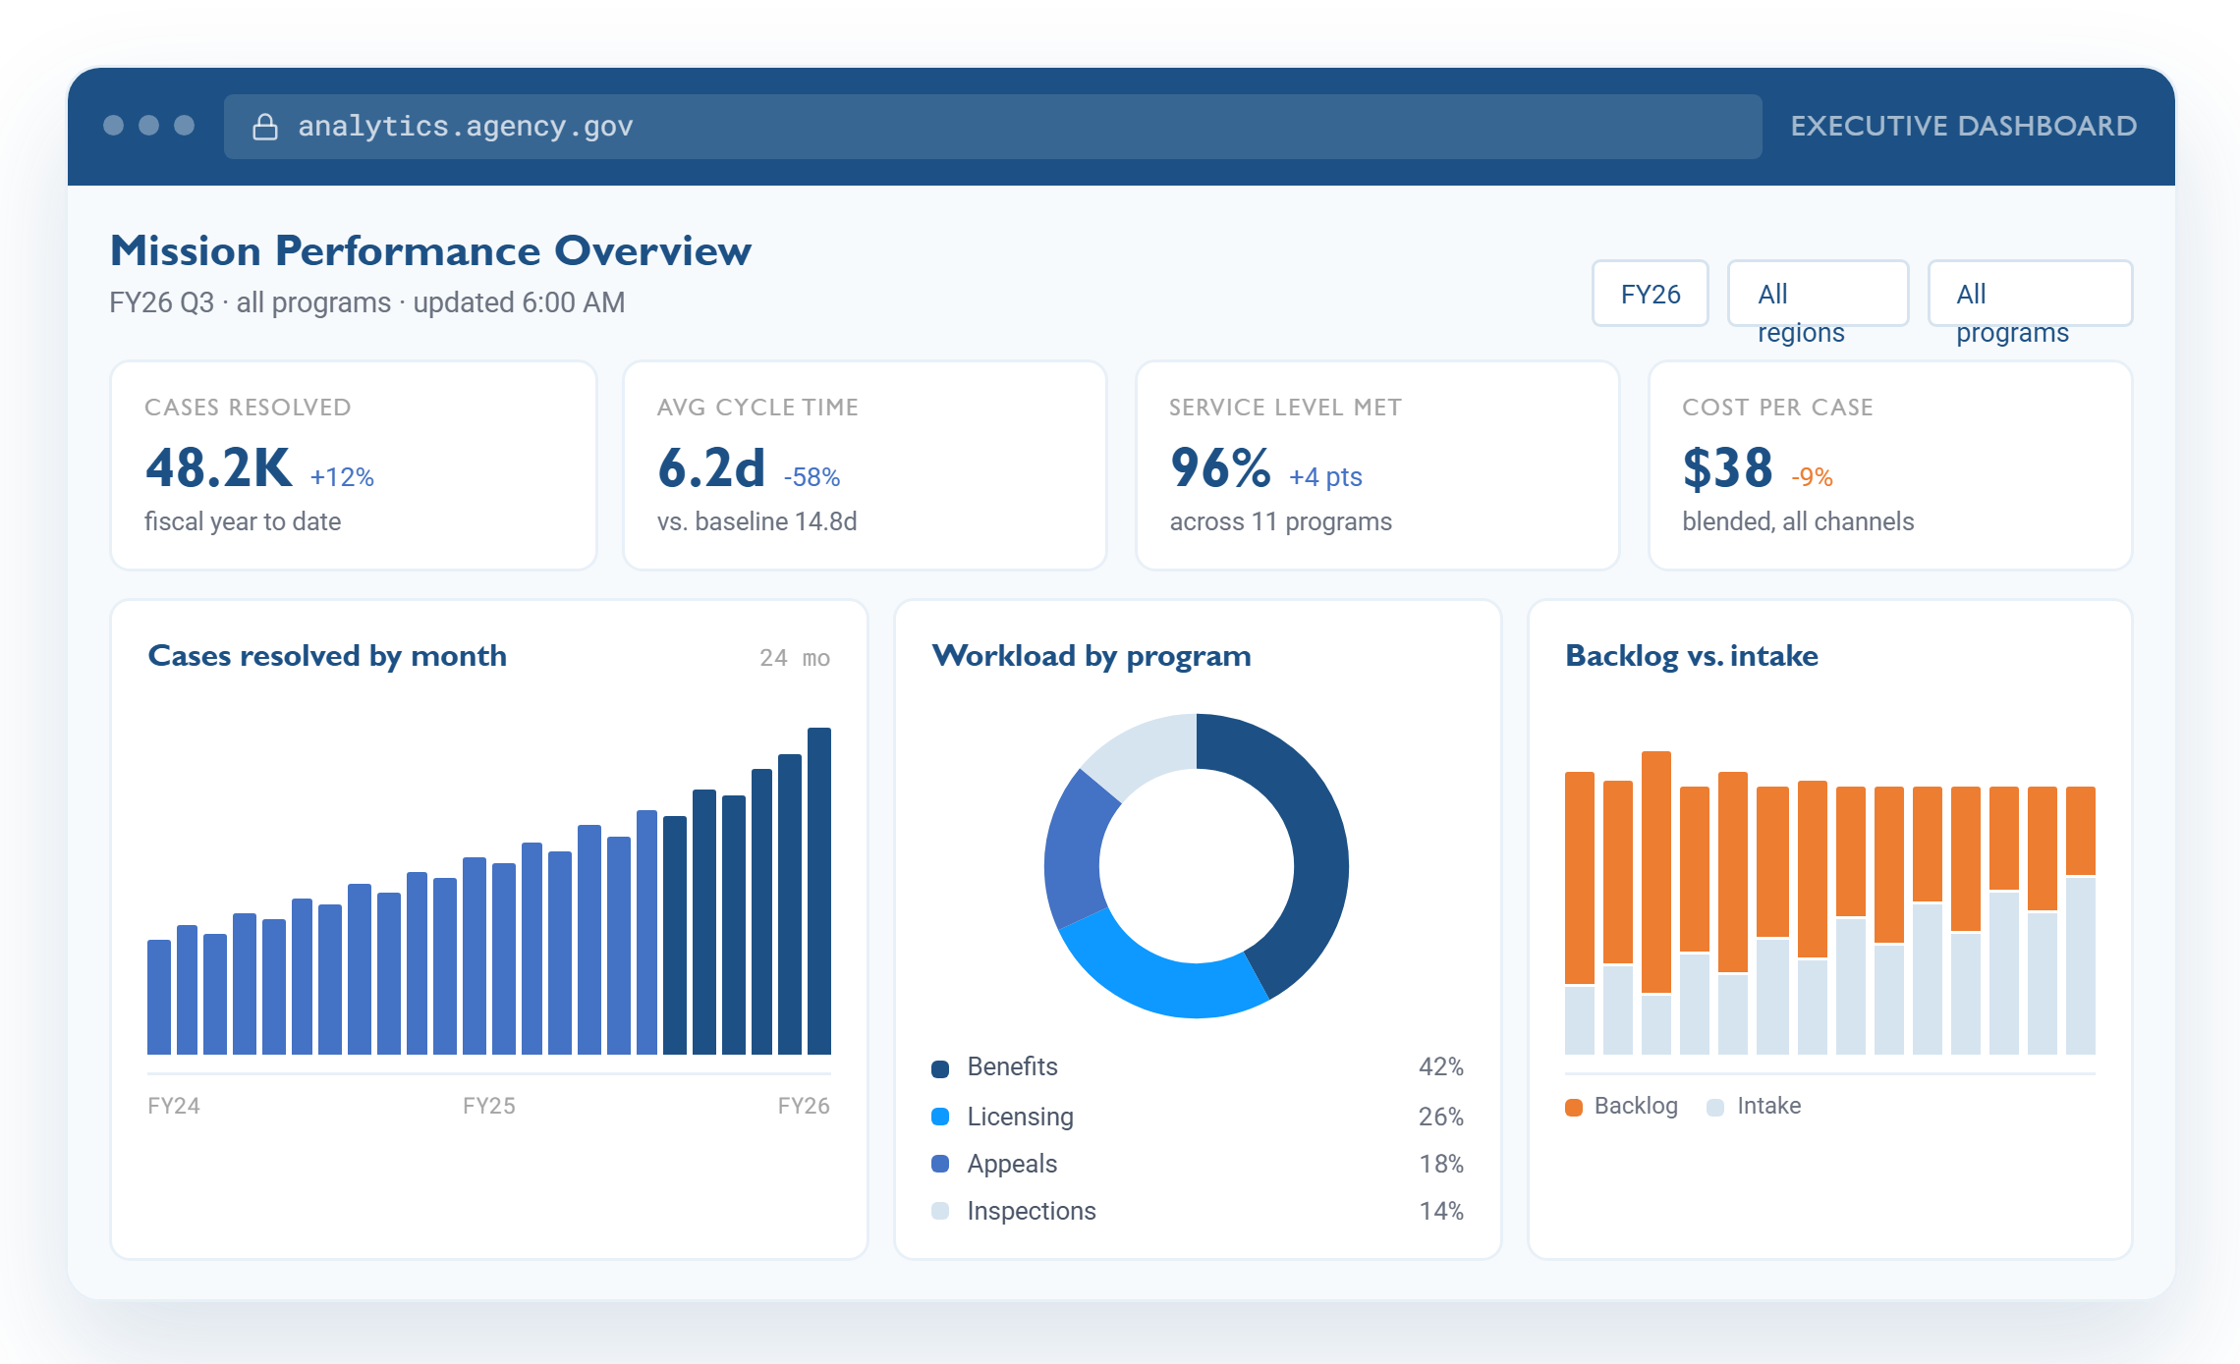Click the Benefits legend color dot
The height and width of the screenshot is (1364, 2240).
940,1068
